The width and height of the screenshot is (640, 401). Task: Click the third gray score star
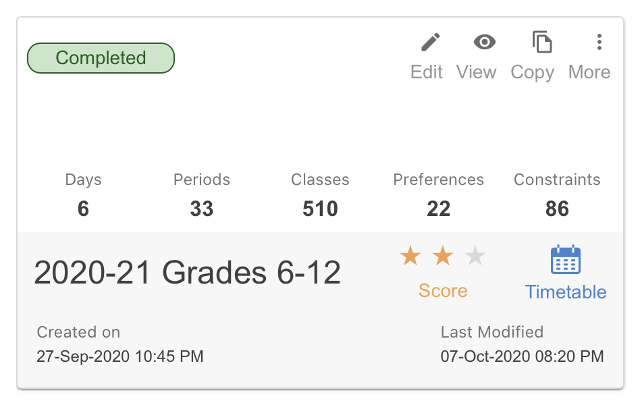[x=475, y=256]
